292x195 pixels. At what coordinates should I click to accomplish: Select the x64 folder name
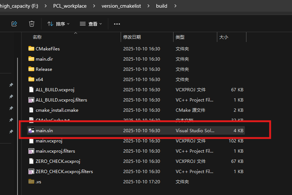[x=39, y=80]
